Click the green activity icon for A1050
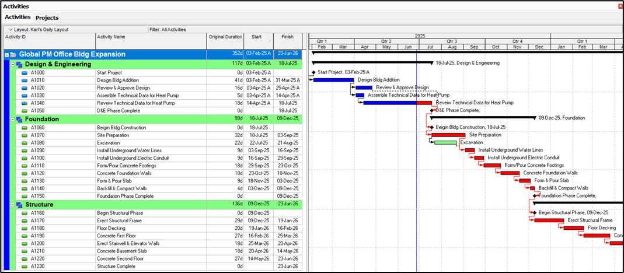The height and width of the screenshot is (273, 624). point(25,111)
